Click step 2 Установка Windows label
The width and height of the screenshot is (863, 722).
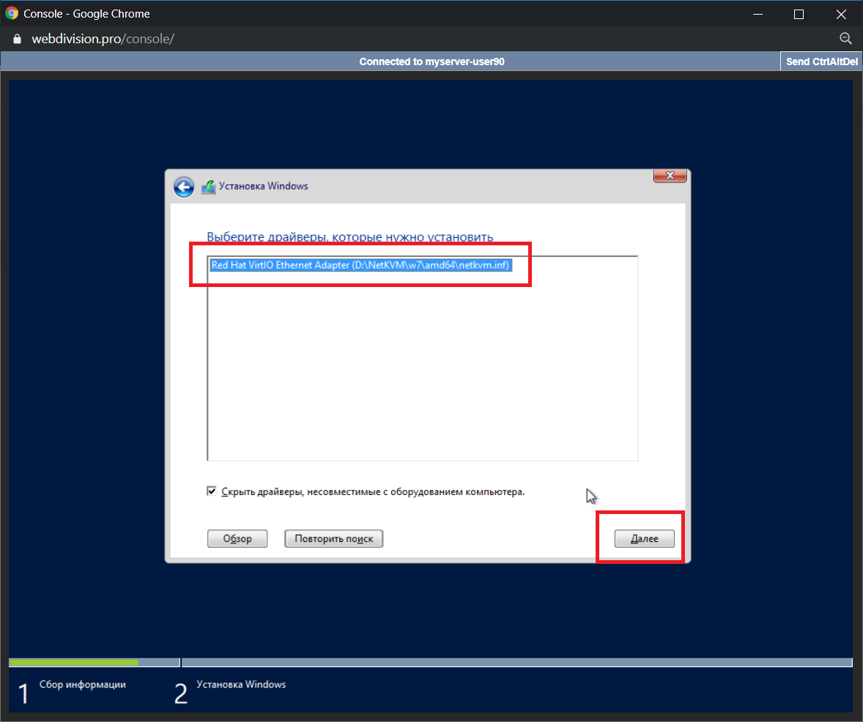(241, 685)
